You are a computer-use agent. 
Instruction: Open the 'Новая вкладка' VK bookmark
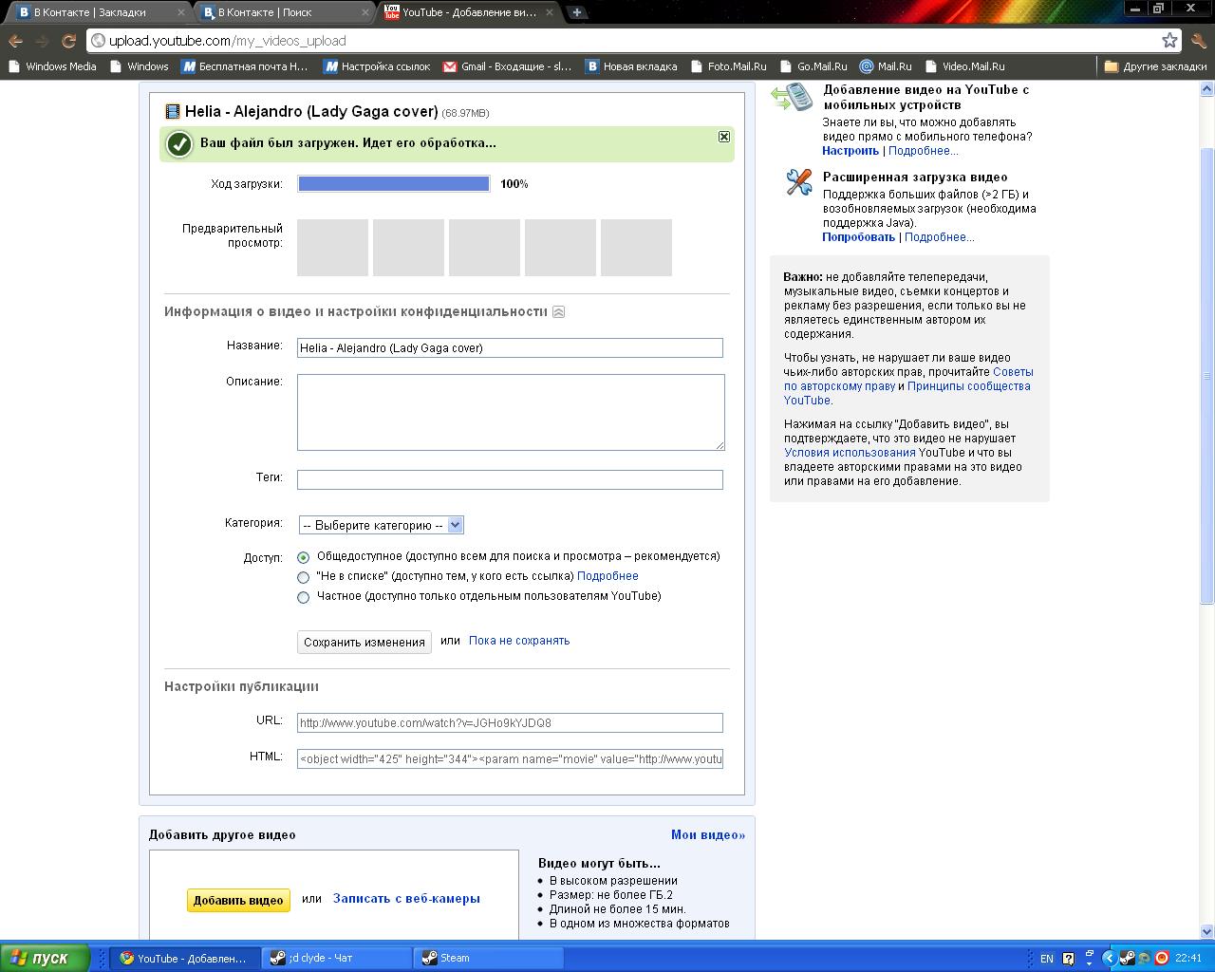(631, 66)
